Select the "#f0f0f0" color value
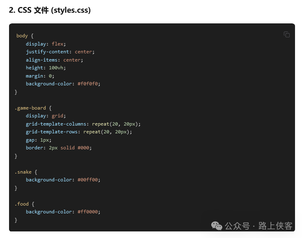302x238 pixels. tap(88, 84)
